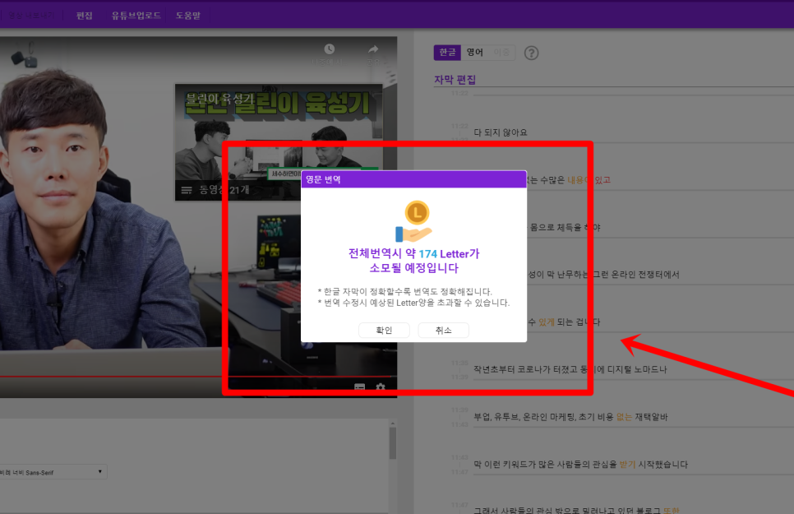Viewport: 794px width, 514px height.
Task: Confirm translation with the 확인 button
Action: point(384,331)
